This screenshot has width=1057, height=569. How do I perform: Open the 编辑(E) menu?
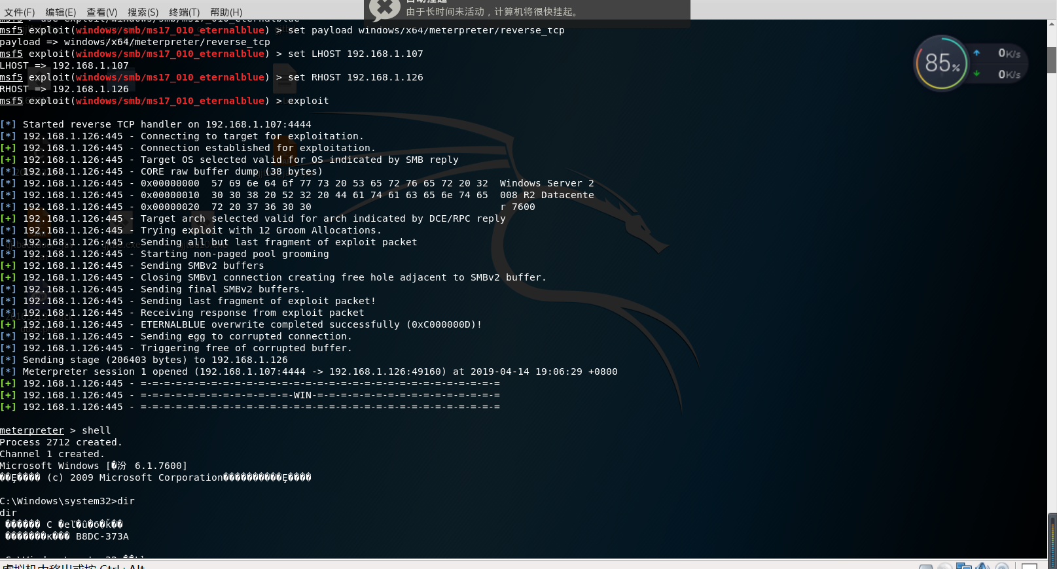[x=61, y=12]
